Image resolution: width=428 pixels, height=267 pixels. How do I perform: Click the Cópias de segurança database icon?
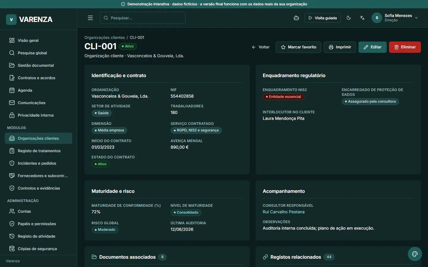(12, 249)
